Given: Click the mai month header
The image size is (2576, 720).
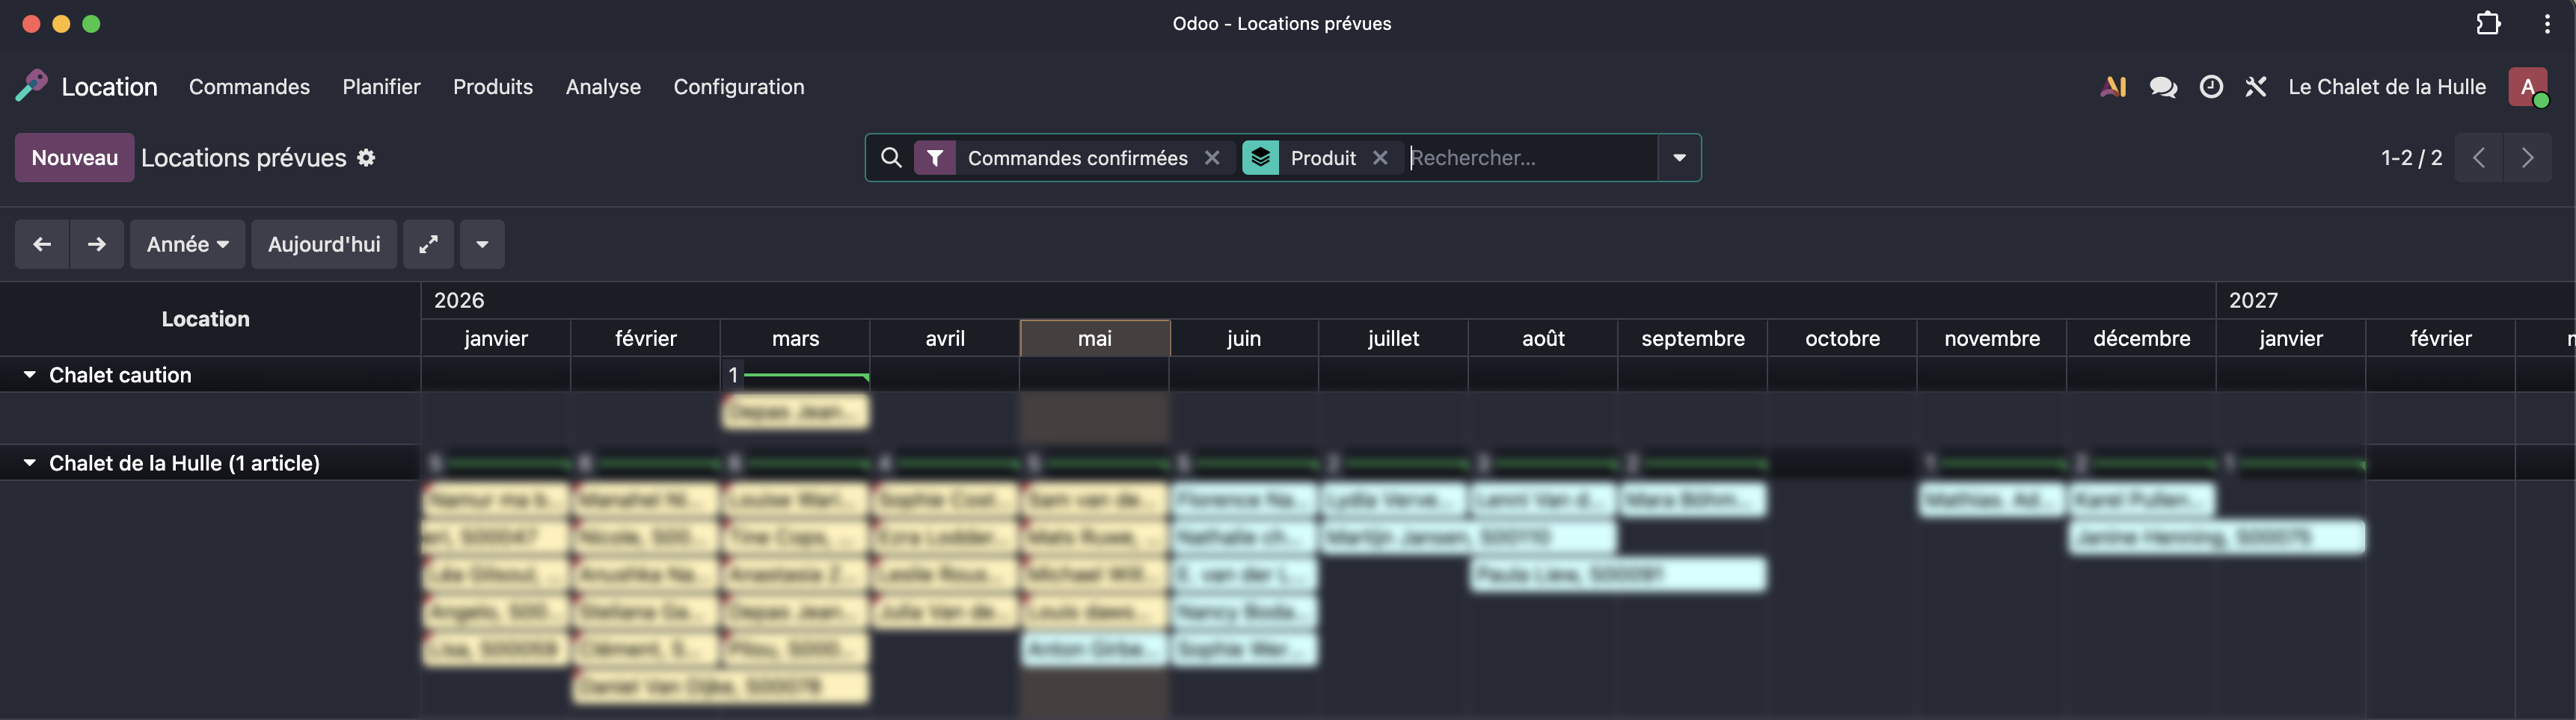Looking at the screenshot, I should pyautogui.click(x=1095, y=338).
